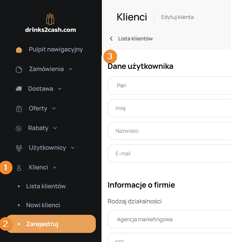Click the Klienci person icon
The image size is (231, 242).
click(x=19, y=168)
